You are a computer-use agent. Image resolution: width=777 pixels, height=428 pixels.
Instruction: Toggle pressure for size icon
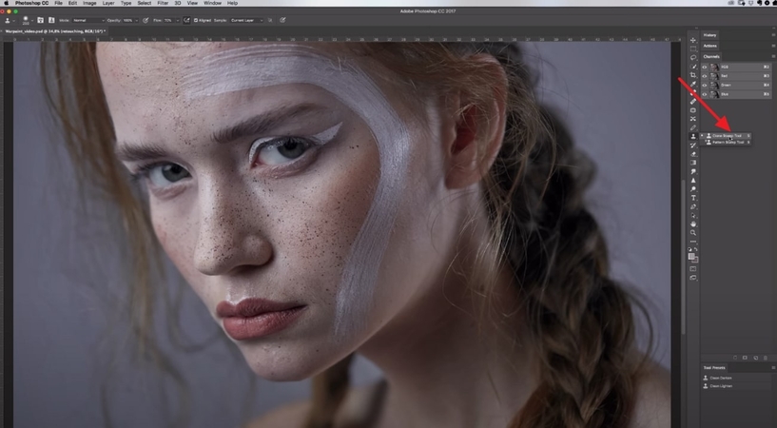tap(283, 20)
